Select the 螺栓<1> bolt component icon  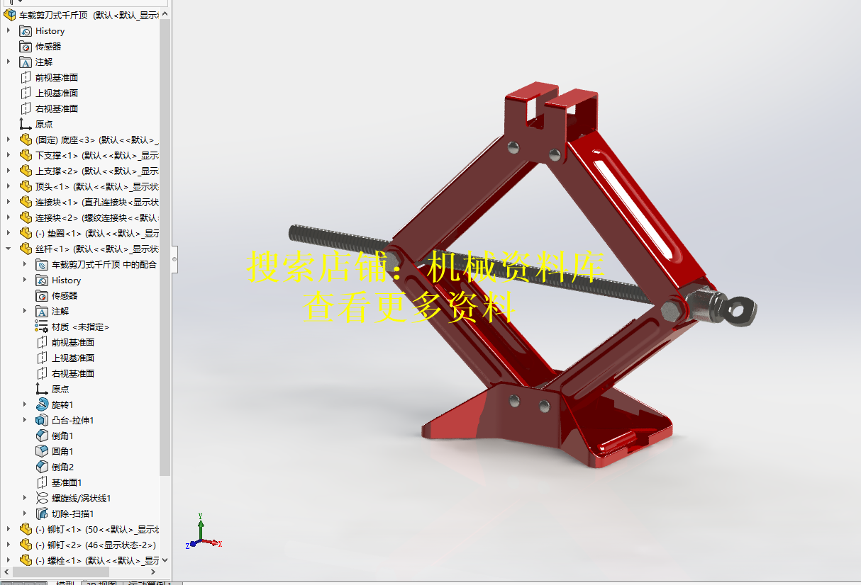26,560
